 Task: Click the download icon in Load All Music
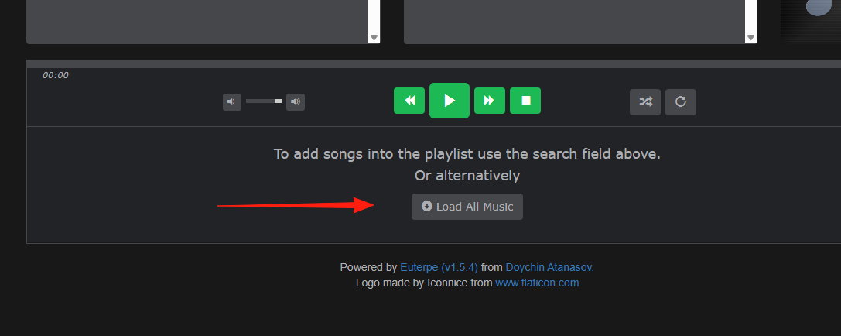(x=427, y=206)
